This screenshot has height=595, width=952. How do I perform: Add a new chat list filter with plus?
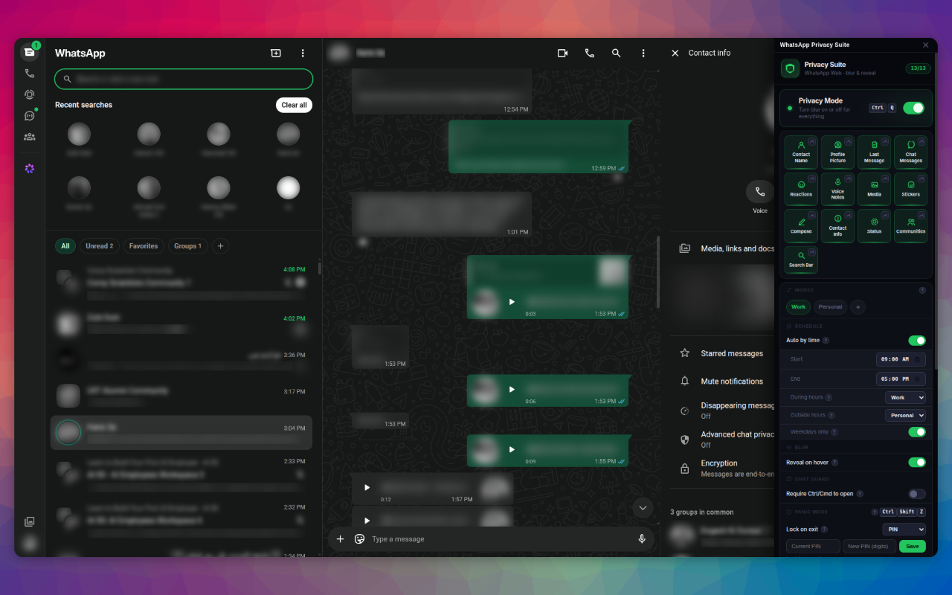[x=221, y=246]
